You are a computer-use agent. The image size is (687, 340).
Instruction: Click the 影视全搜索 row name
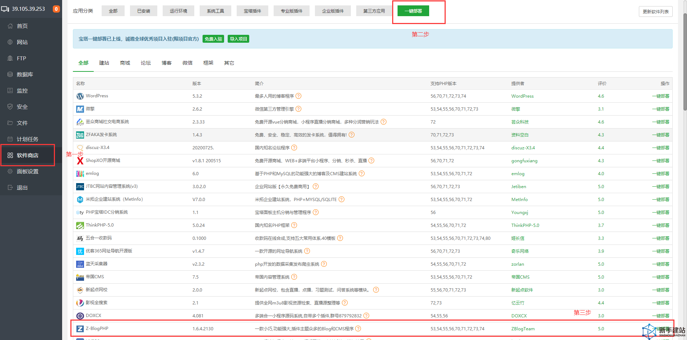click(x=97, y=303)
